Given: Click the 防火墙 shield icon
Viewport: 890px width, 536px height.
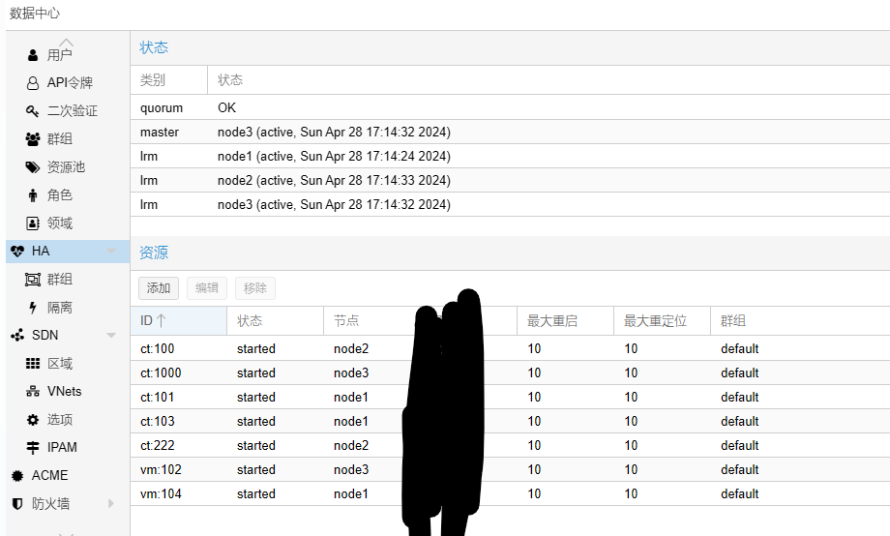Looking at the screenshot, I should (x=17, y=504).
